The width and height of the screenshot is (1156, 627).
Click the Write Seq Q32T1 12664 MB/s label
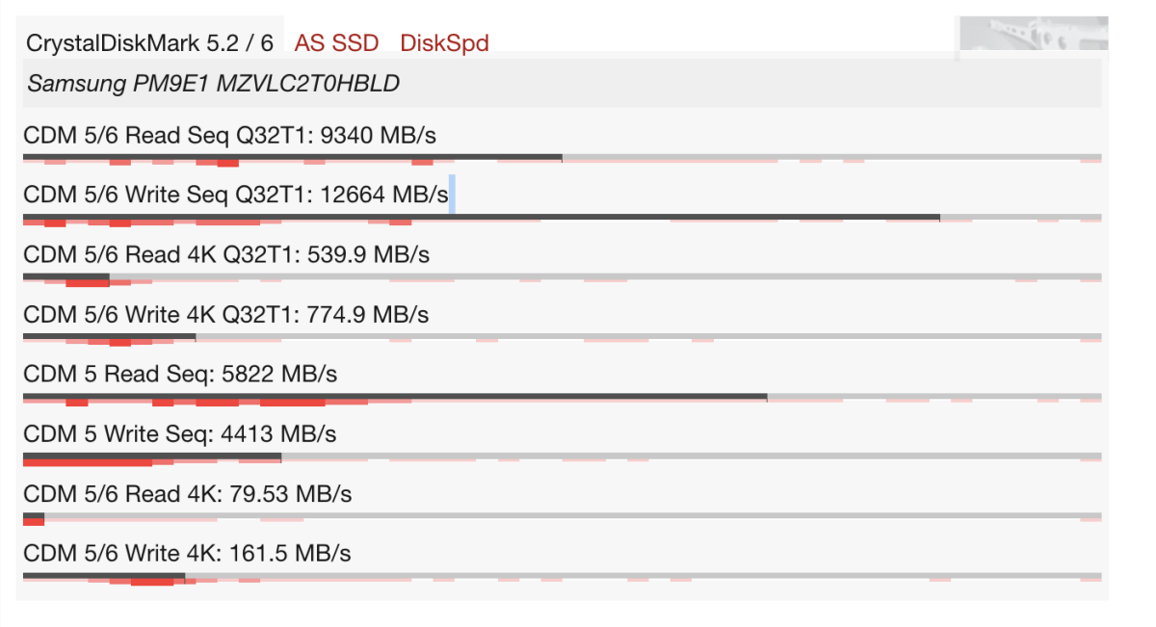[x=235, y=196]
